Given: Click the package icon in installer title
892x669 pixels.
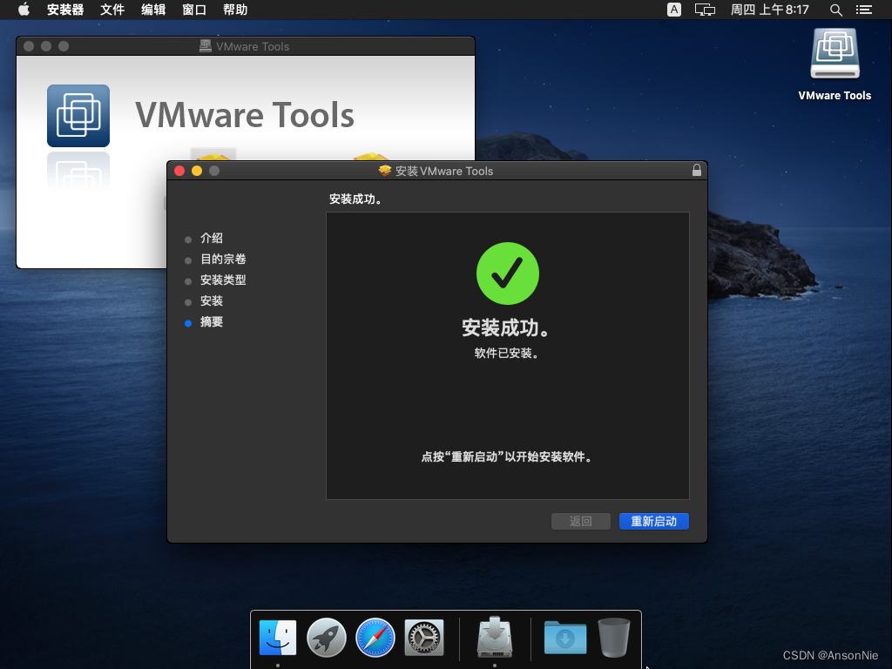Looking at the screenshot, I should point(385,171).
